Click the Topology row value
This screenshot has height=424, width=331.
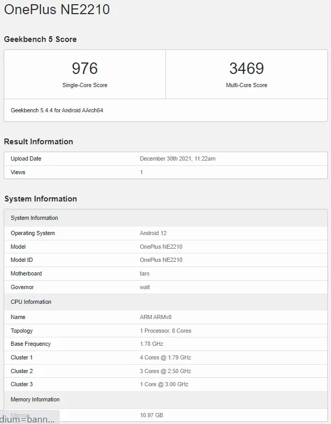[x=165, y=331]
